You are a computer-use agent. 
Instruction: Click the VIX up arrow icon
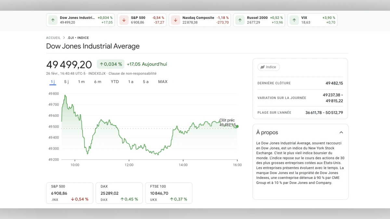click(x=294, y=20)
